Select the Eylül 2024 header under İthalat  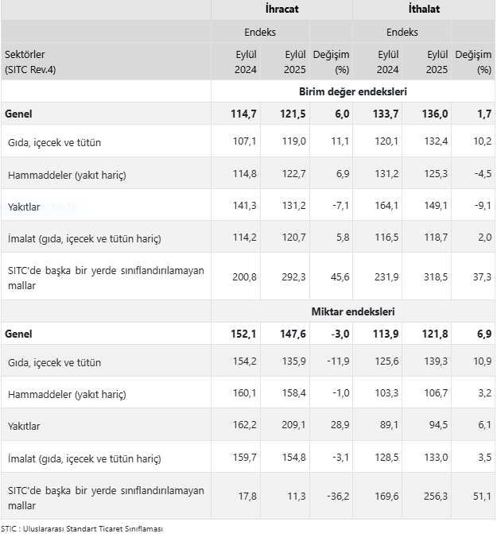(387, 62)
